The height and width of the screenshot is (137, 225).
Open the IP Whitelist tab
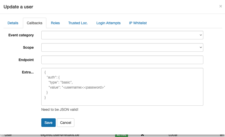138,23
